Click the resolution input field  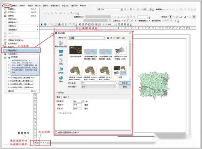78,101
